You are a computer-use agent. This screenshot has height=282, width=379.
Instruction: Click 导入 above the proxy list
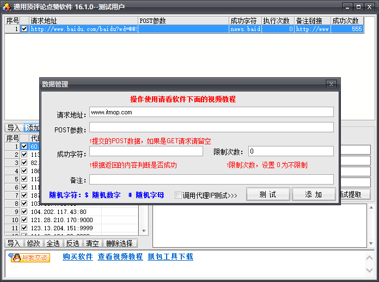14,128
